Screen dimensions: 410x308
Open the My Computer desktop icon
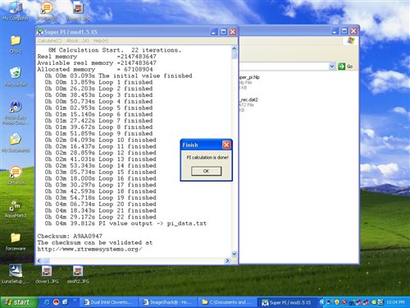pos(16,11)
